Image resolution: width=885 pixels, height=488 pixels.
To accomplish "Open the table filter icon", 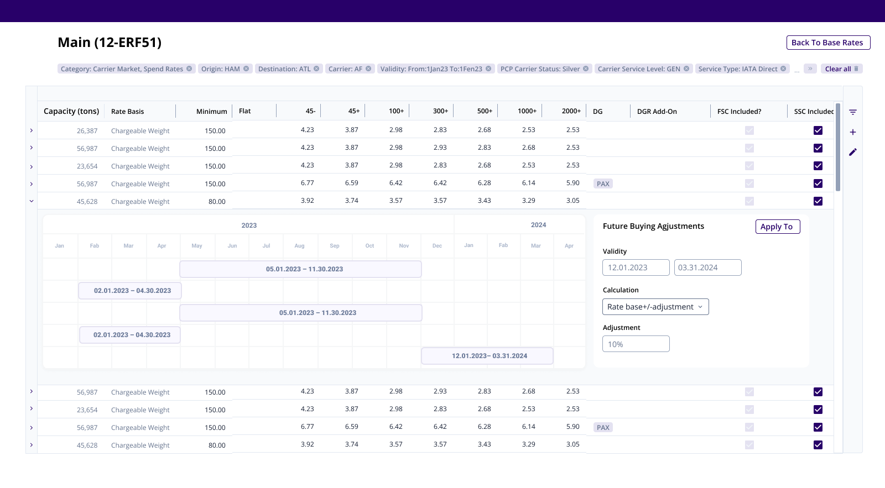I will click(x=853, y=112).
